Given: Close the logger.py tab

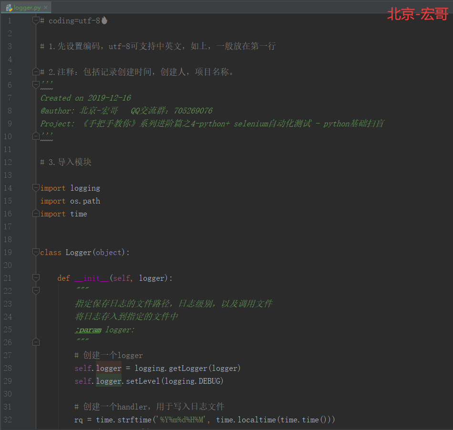Looking at the screenshot, I should click(x=46, y=8).
